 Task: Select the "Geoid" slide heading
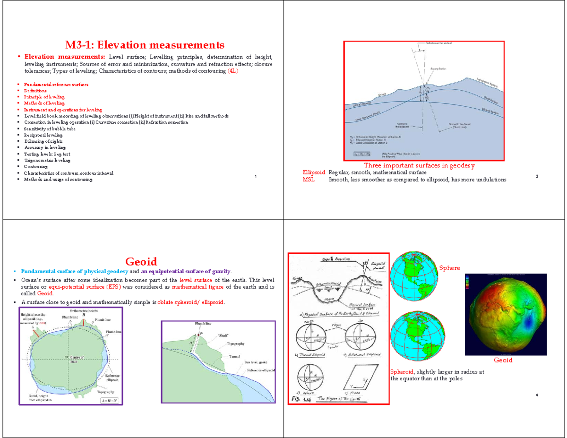pos(140,261)
